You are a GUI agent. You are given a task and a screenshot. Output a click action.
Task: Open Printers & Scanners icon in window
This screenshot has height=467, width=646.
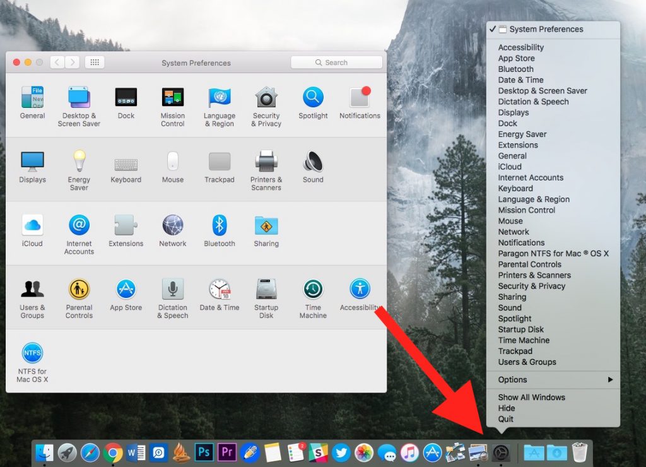tap(266, 161)
